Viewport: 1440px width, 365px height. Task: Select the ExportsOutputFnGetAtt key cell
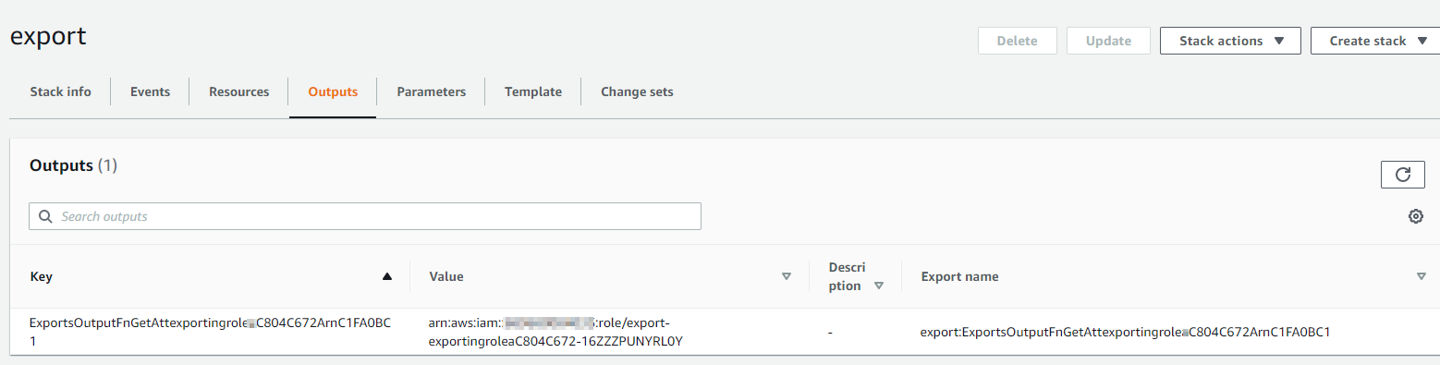click(210, 332)
